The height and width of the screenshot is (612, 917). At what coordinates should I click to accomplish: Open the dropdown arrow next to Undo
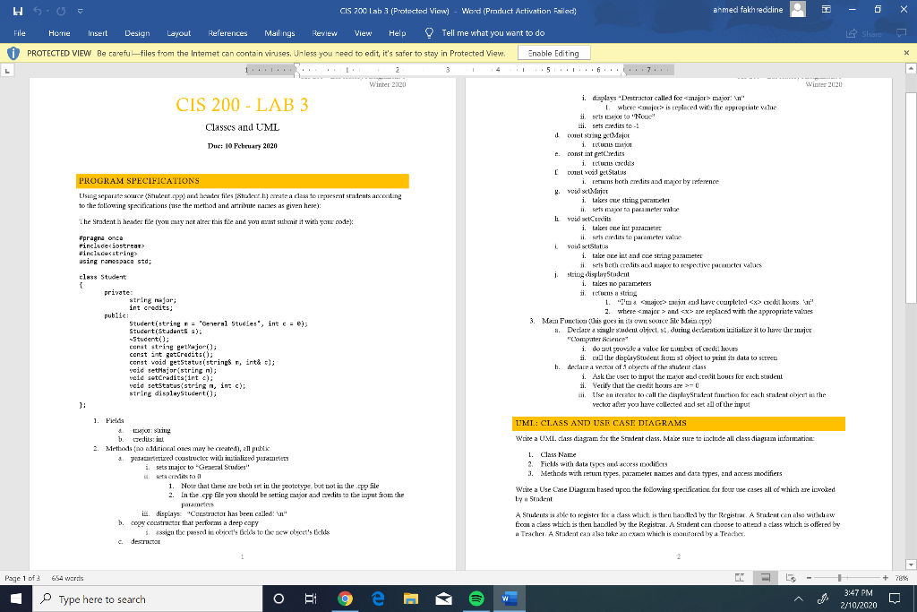(x=47, y=10)
